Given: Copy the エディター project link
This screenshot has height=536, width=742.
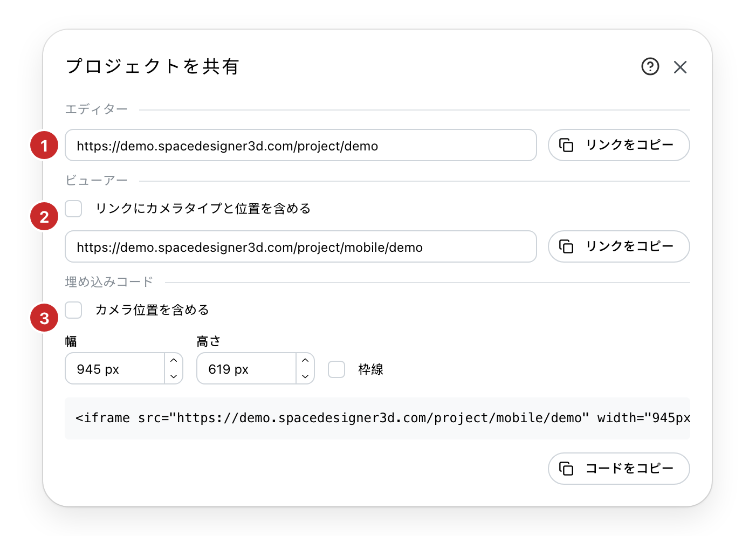Looking at the screenshot, I should click(619, 145).
